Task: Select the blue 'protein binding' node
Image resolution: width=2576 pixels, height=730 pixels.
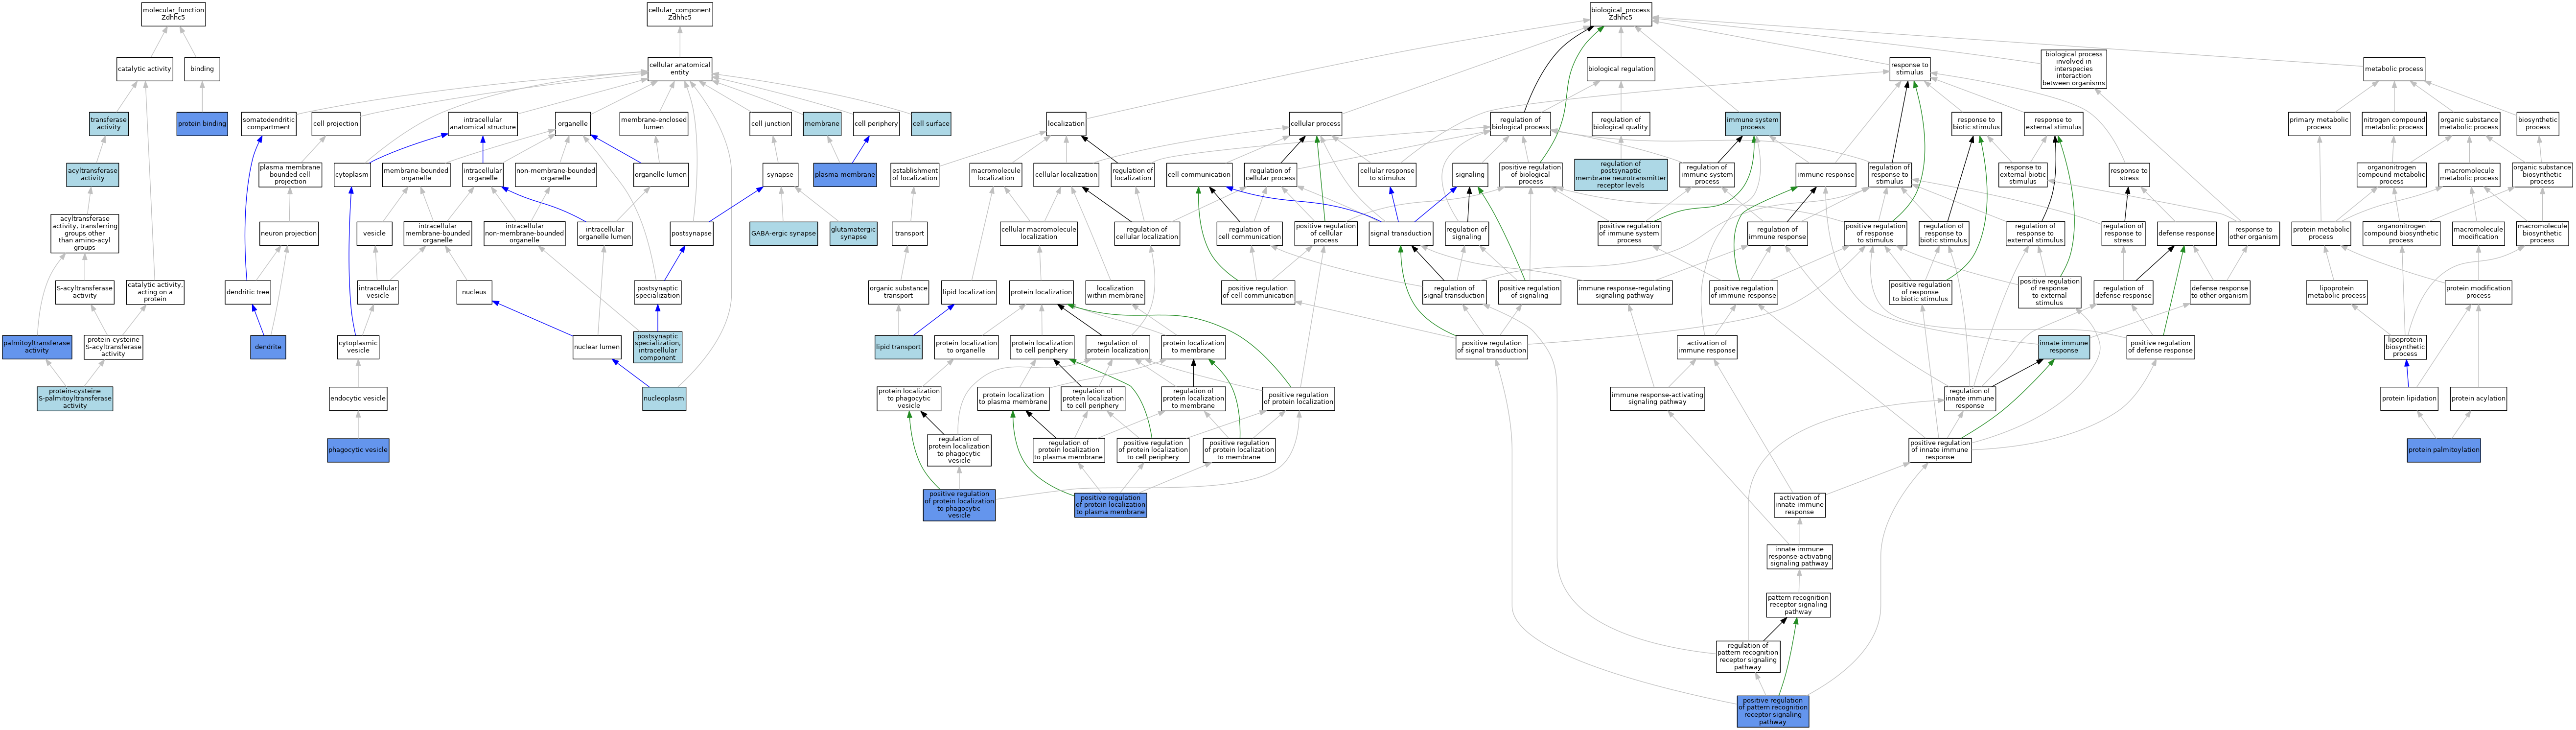Action: pyautogui.click(x=202, y=124)
